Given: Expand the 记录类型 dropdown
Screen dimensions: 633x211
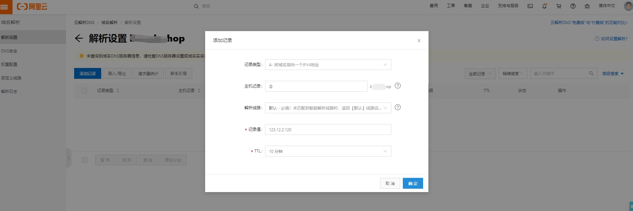Looking at the screenshot, I should click(328, 65).
